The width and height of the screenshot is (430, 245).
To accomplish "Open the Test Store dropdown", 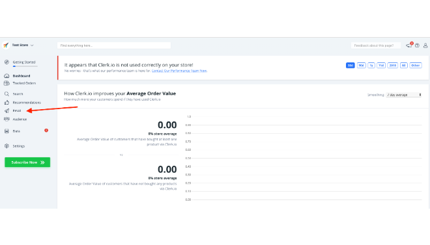I will [x=23, y=45].
